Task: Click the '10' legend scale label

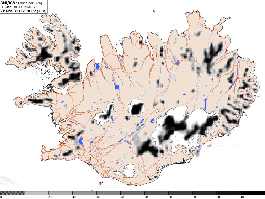Action: (26, 197)
